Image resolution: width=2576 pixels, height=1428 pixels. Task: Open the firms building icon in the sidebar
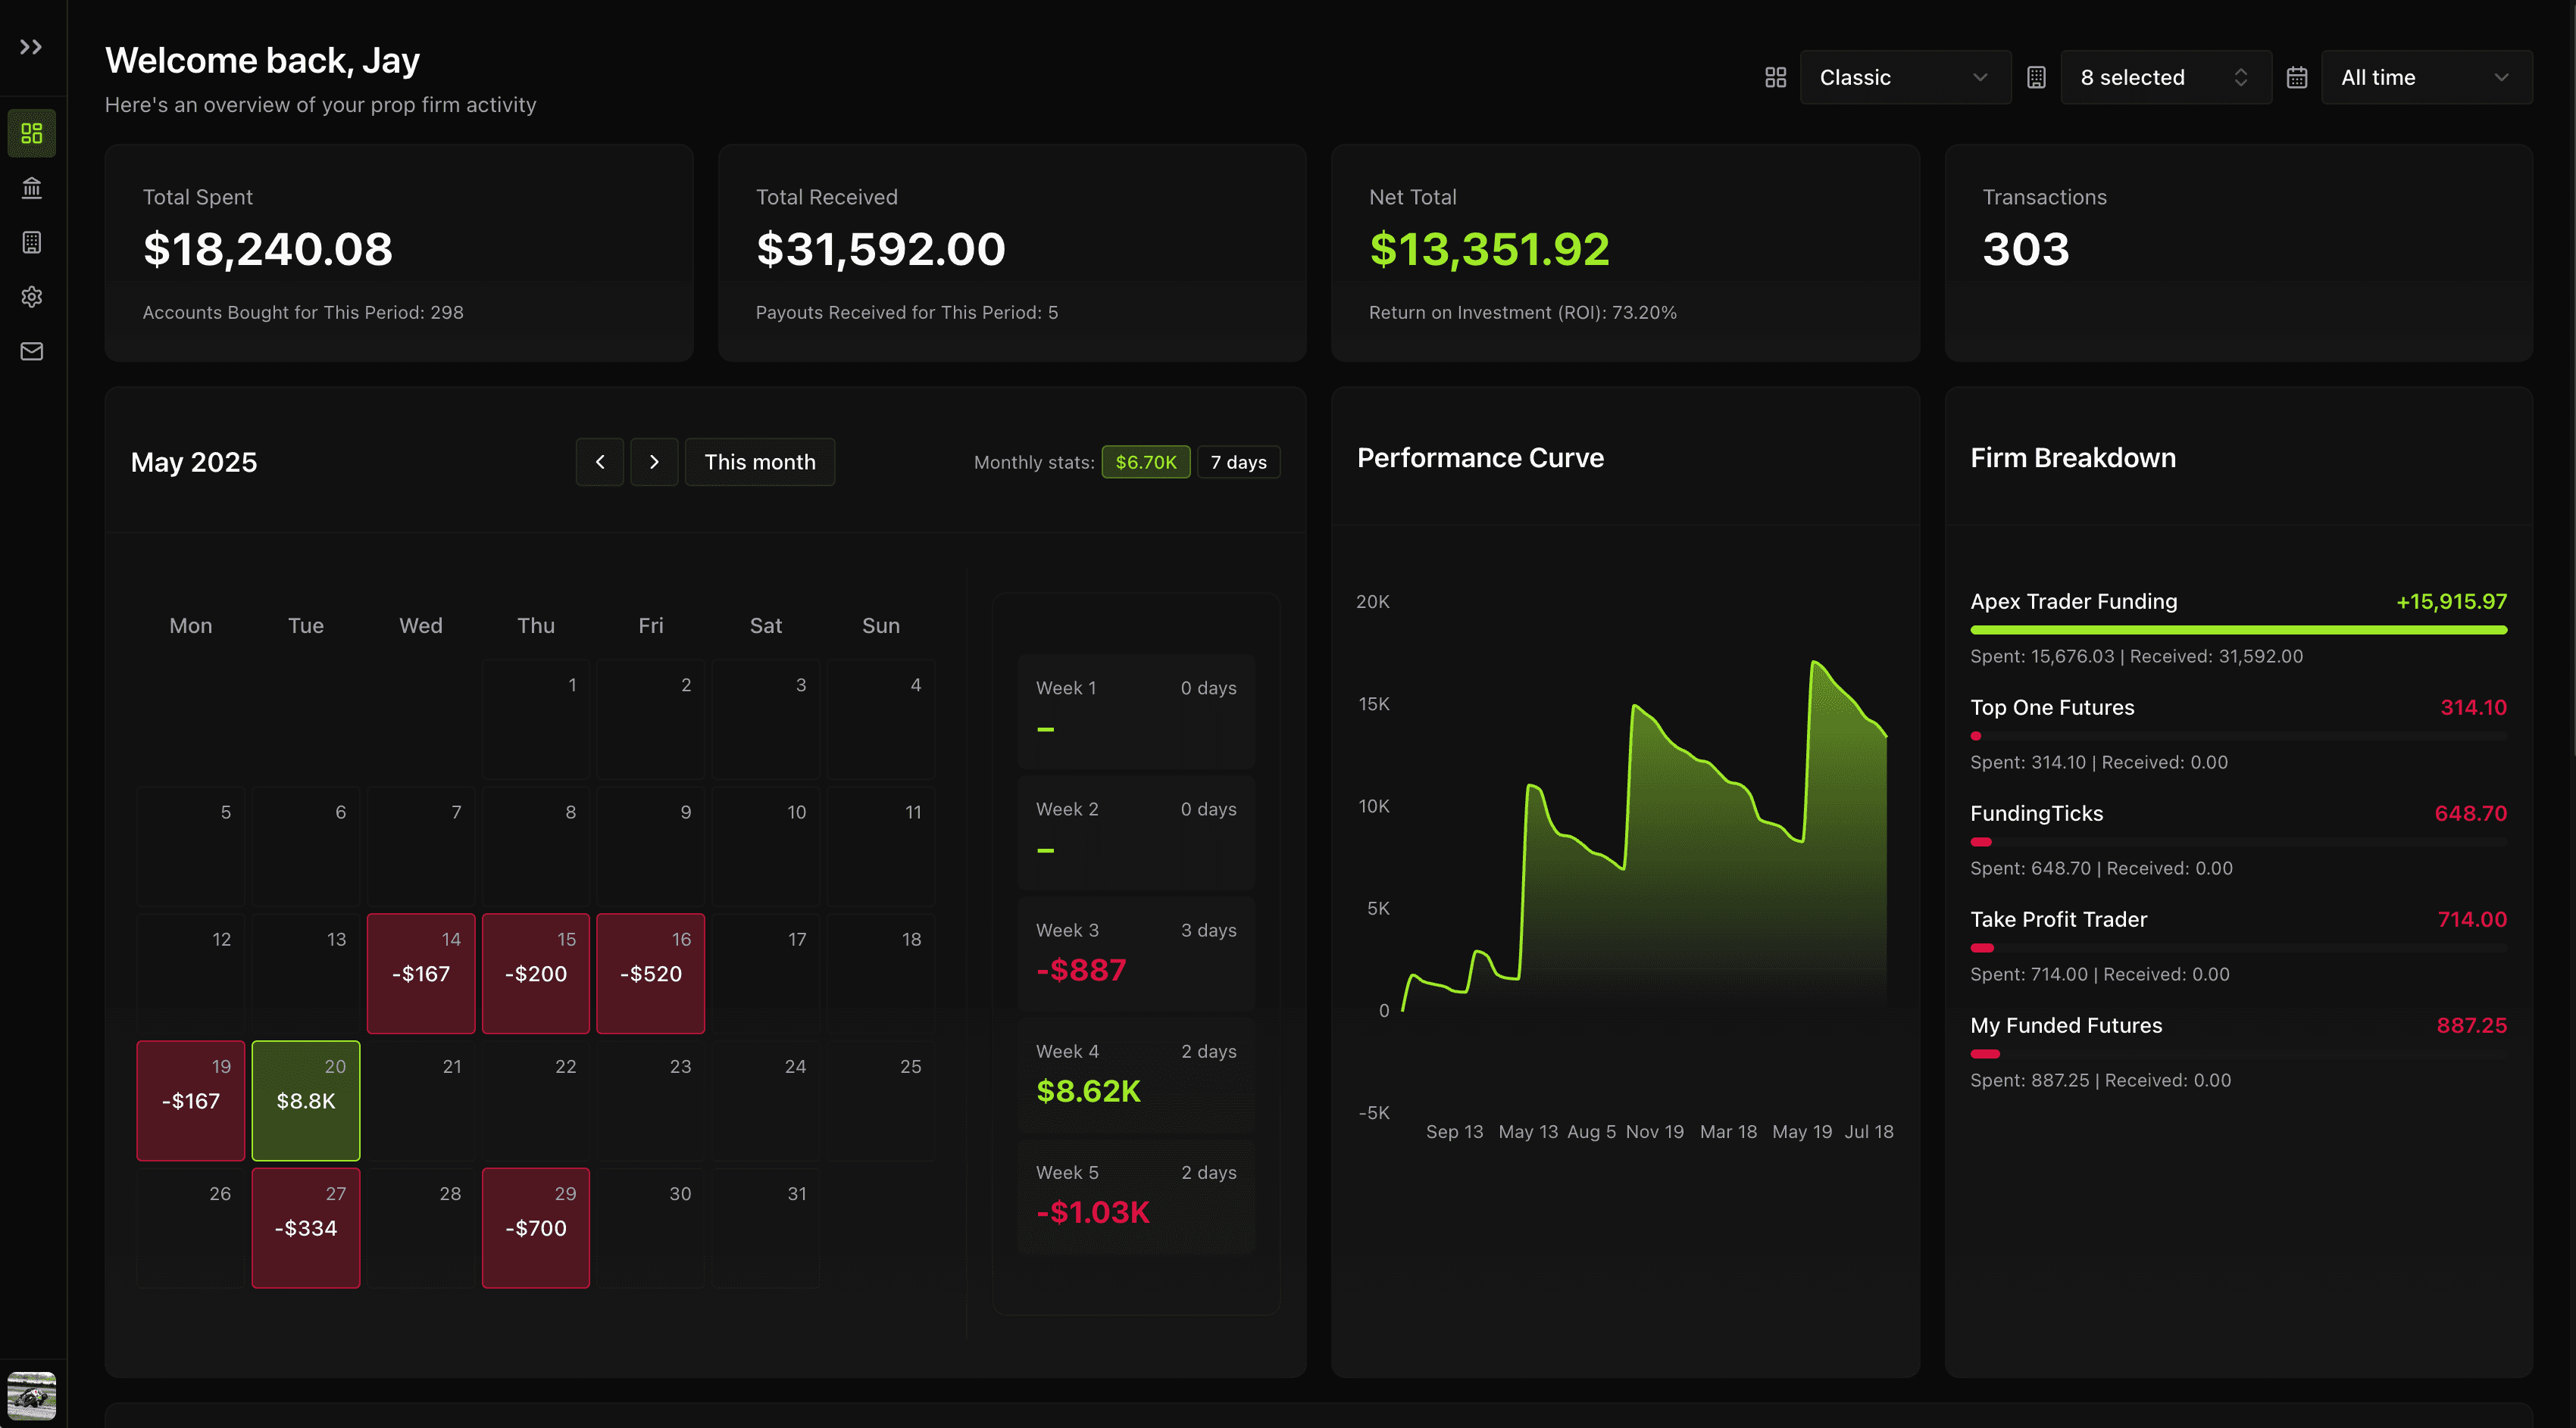(31, 243)
